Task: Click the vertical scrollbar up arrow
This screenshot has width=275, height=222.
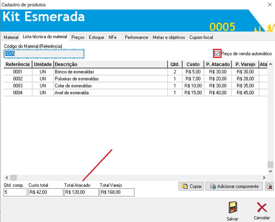Action: click(x=270, y=64)
